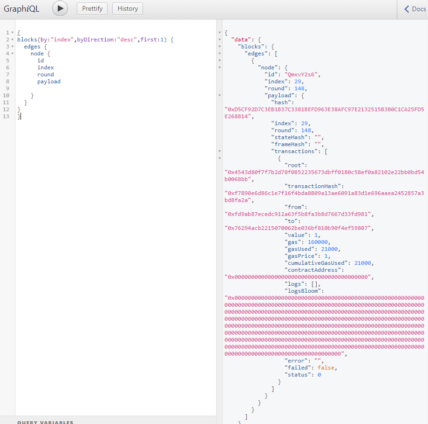Viewport: 428px width, 424px height.
Task: Click the "to" address 0x76294acb… value
Action: (x=298, y=228)
